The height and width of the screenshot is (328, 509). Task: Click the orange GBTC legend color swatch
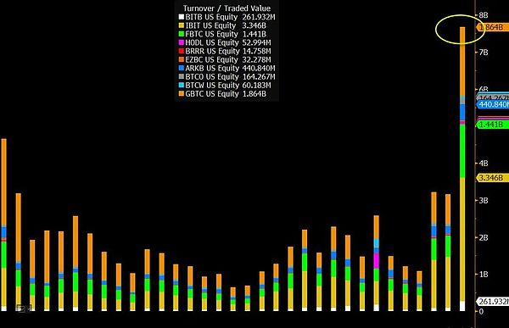tap(182, 94)
